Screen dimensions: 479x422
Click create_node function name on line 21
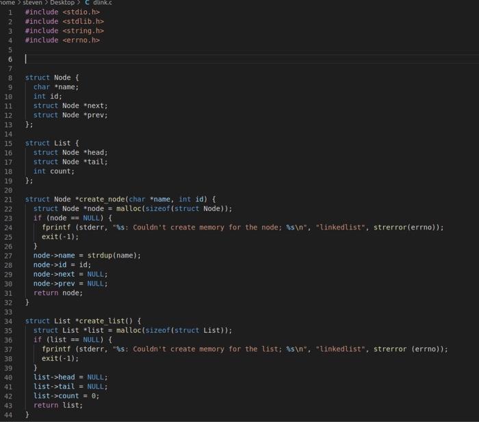point(102,199)
